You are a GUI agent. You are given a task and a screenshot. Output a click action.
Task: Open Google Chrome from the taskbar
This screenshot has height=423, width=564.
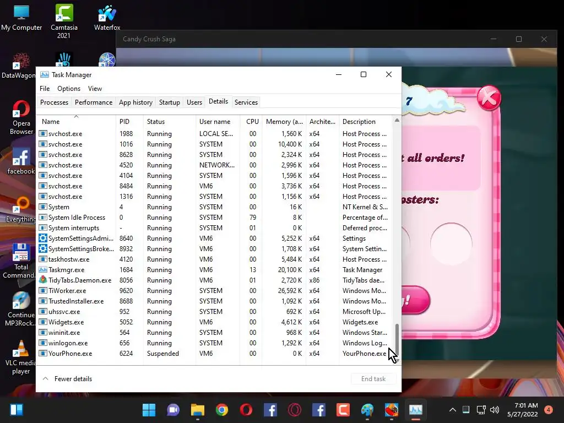[x=221, y=410]
